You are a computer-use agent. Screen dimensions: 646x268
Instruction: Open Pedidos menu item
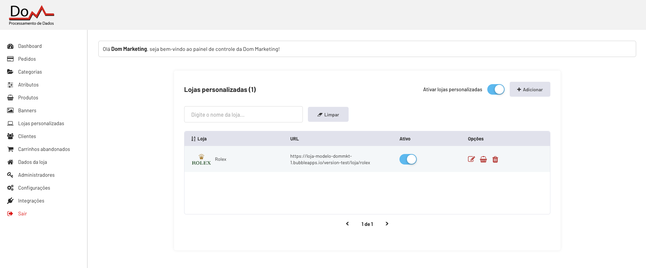[27, 59]
